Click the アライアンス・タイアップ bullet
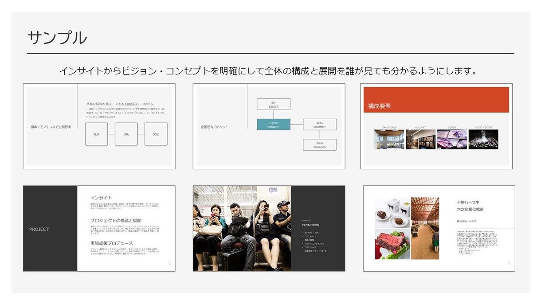The height and width of the screenshot is (304, 541). click(313, 244)
